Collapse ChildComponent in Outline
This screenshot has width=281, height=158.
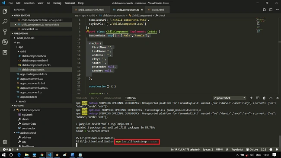click(x=14, y=110)
